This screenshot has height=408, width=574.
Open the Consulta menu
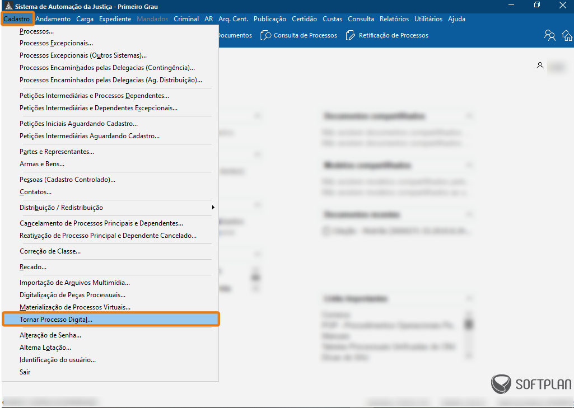pyautogui.click(x=361, y=18)
